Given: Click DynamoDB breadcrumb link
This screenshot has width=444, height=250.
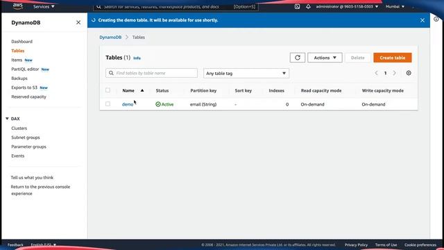Looking at the screenshot, I should coord(110,37).
